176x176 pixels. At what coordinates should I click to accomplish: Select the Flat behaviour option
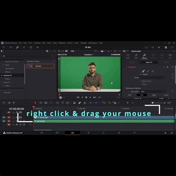point(142,95)
